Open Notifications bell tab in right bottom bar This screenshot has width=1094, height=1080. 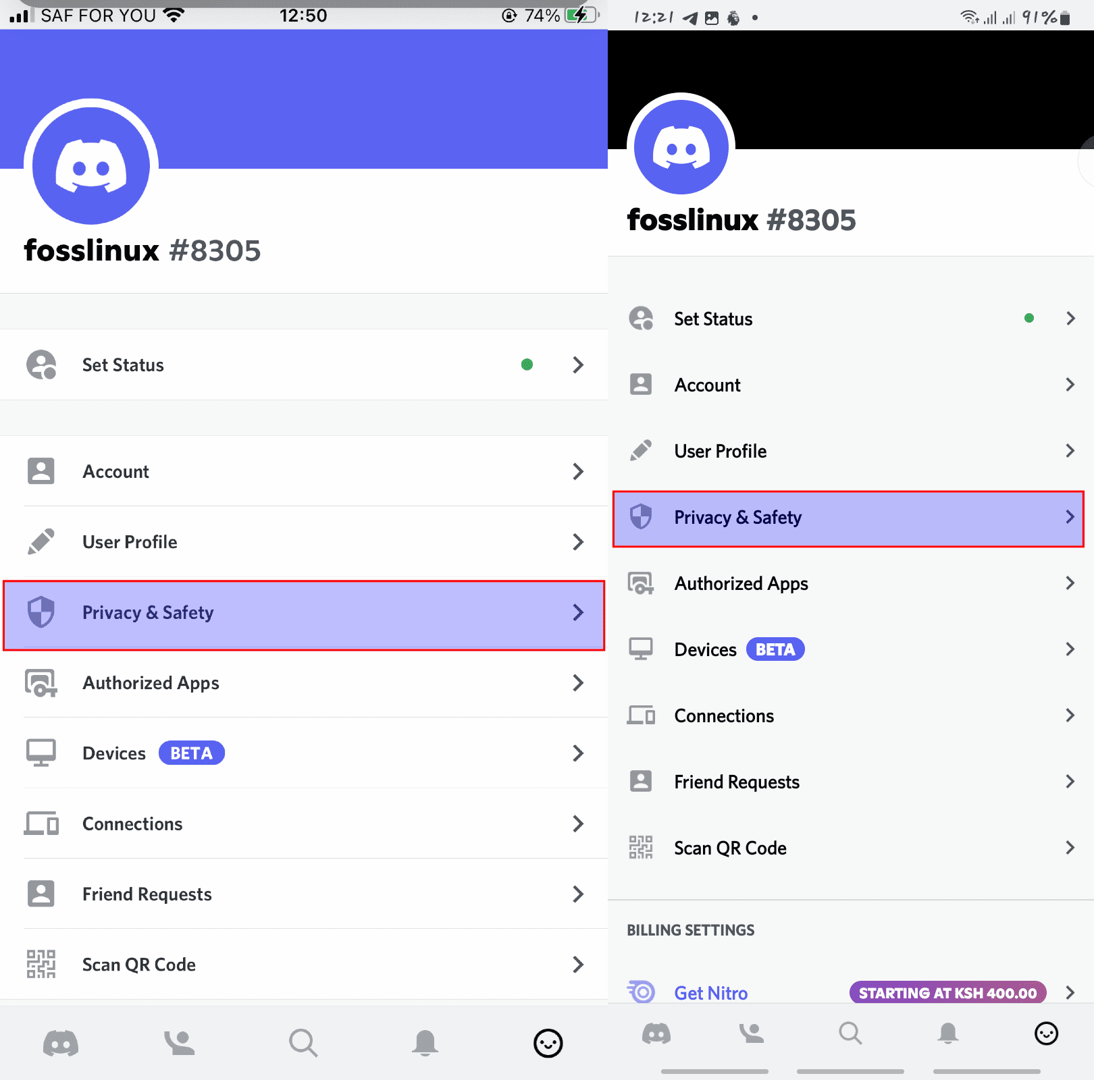(948, 1033)
